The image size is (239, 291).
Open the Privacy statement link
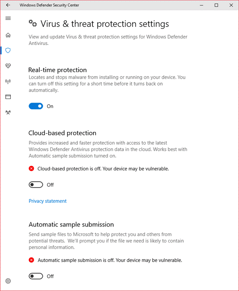[x=48, y=201]
